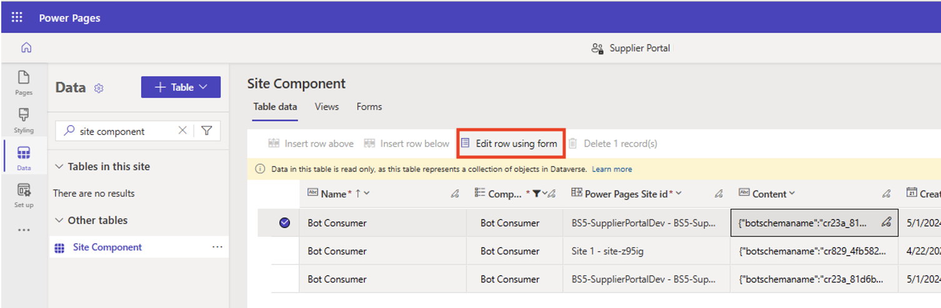Open Data settings gear icon

[x=99, y=89]
